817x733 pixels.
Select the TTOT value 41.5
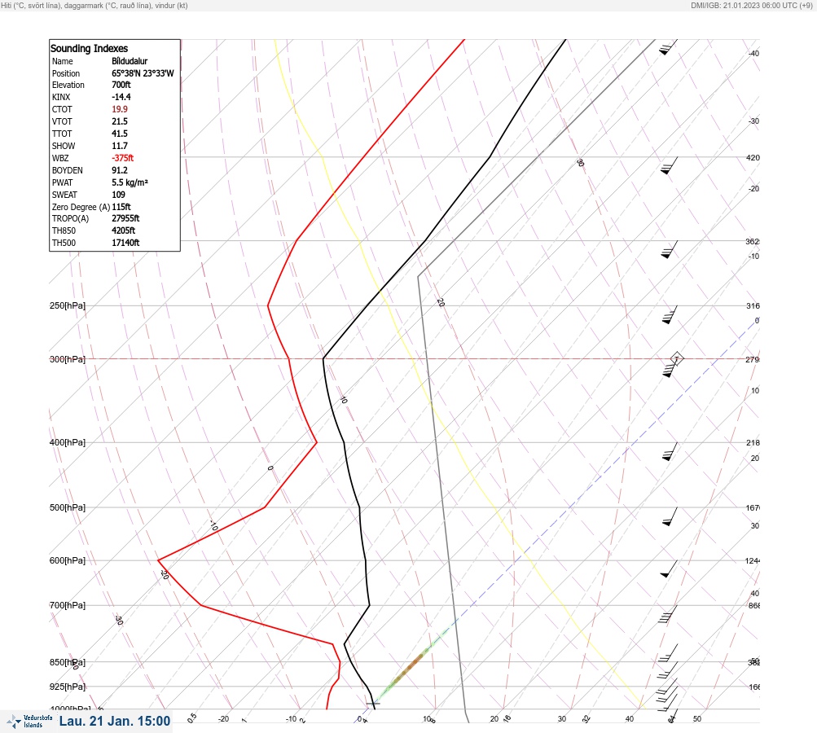coord(120,134)
